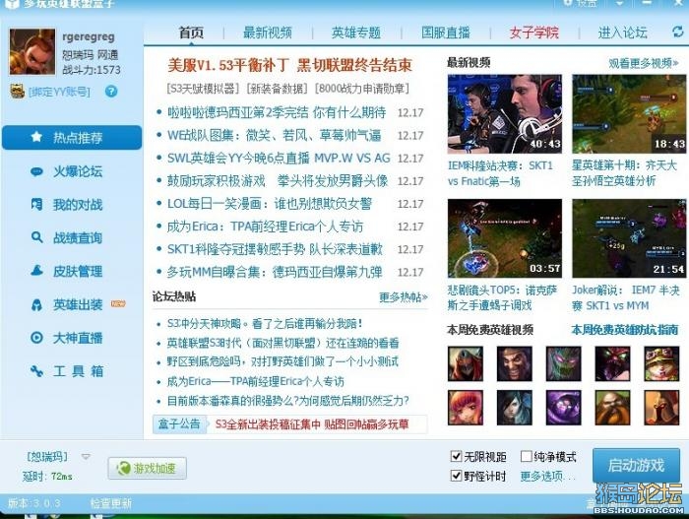689x519 pixels.
Task: Select the first hero portrait in top row
Action: coord(466,363)
